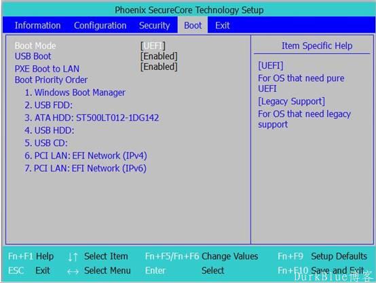
Task: Select the Exit tab
Action: [223, 25]
